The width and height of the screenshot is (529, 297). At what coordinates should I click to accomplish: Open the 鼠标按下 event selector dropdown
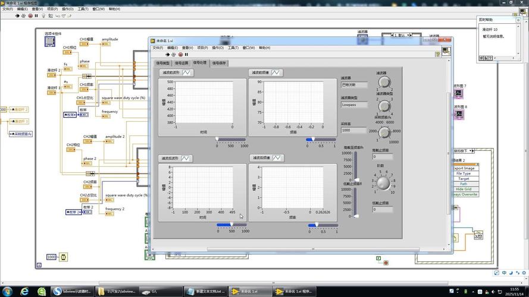click(471, 150)
